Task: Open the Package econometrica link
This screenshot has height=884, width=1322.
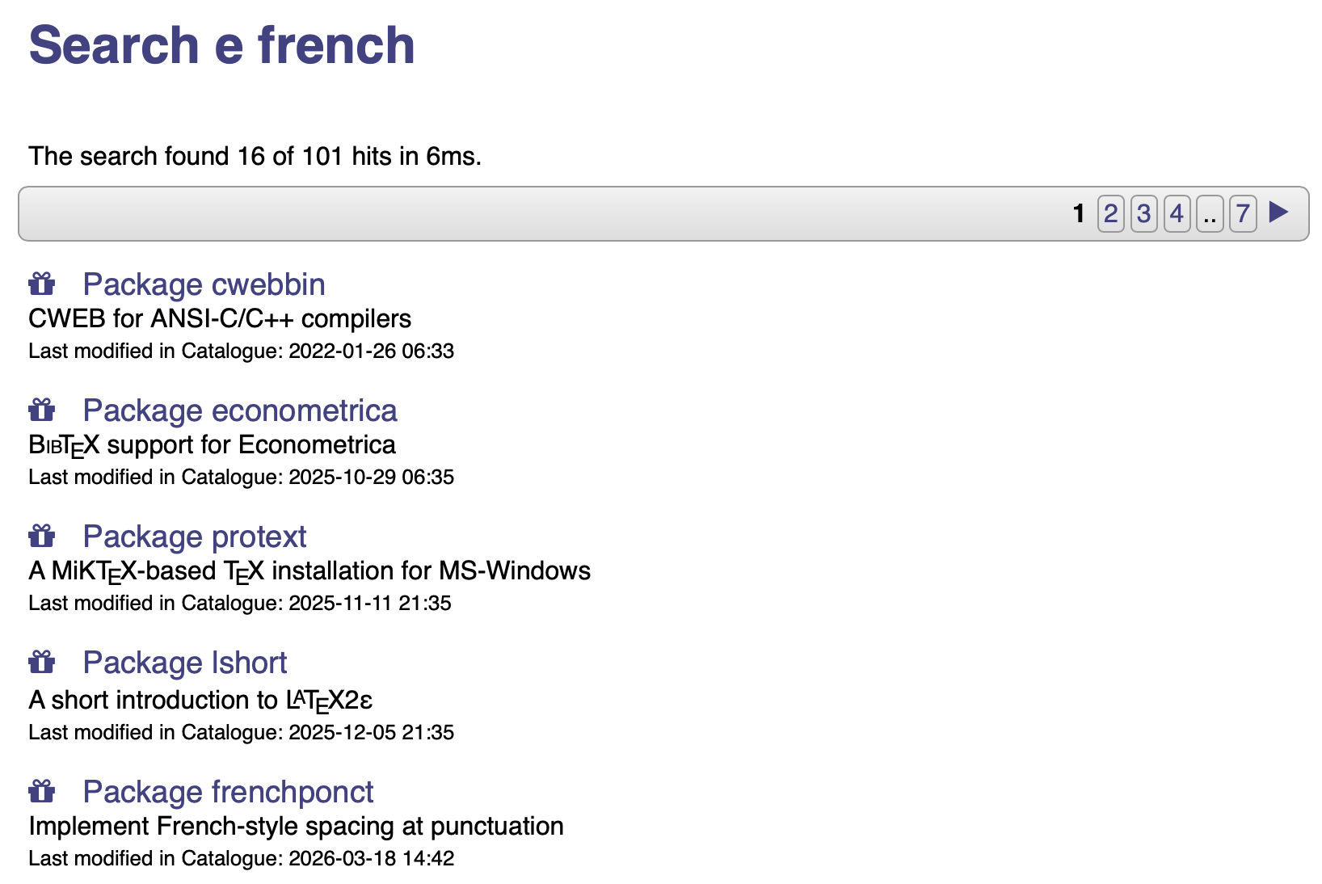Action: tap(240, 410)
